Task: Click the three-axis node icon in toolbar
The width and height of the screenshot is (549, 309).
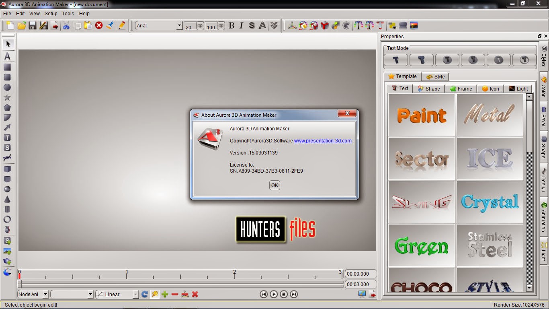Action: 292,26
